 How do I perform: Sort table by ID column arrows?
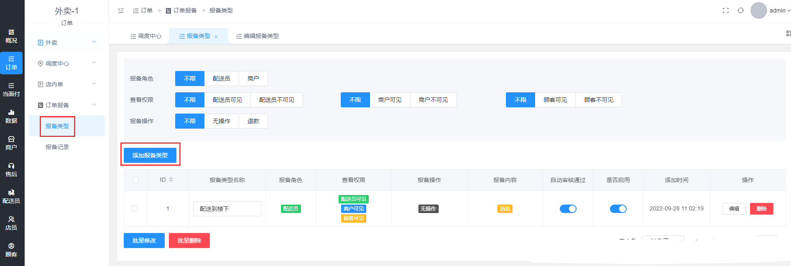(x=171, y=180)
